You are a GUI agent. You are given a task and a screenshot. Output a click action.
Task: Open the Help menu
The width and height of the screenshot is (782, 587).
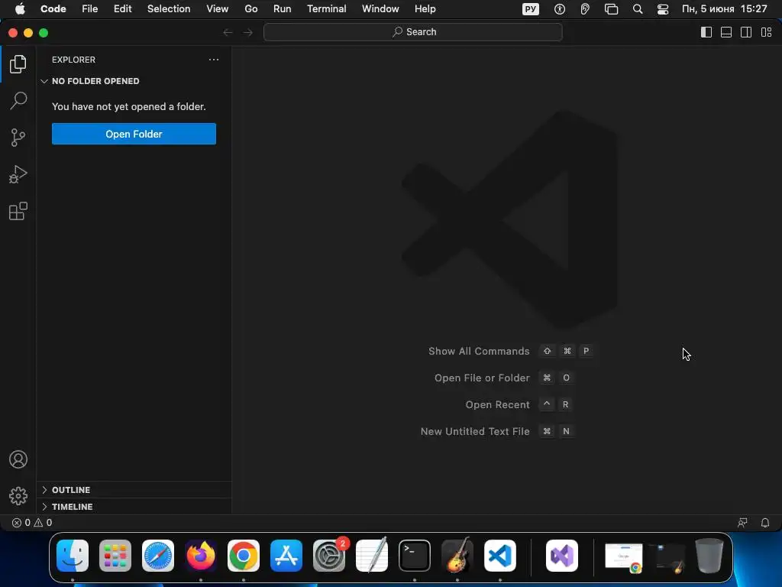(425, 9)
